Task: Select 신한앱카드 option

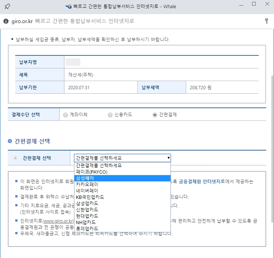Action: (122, 210)
